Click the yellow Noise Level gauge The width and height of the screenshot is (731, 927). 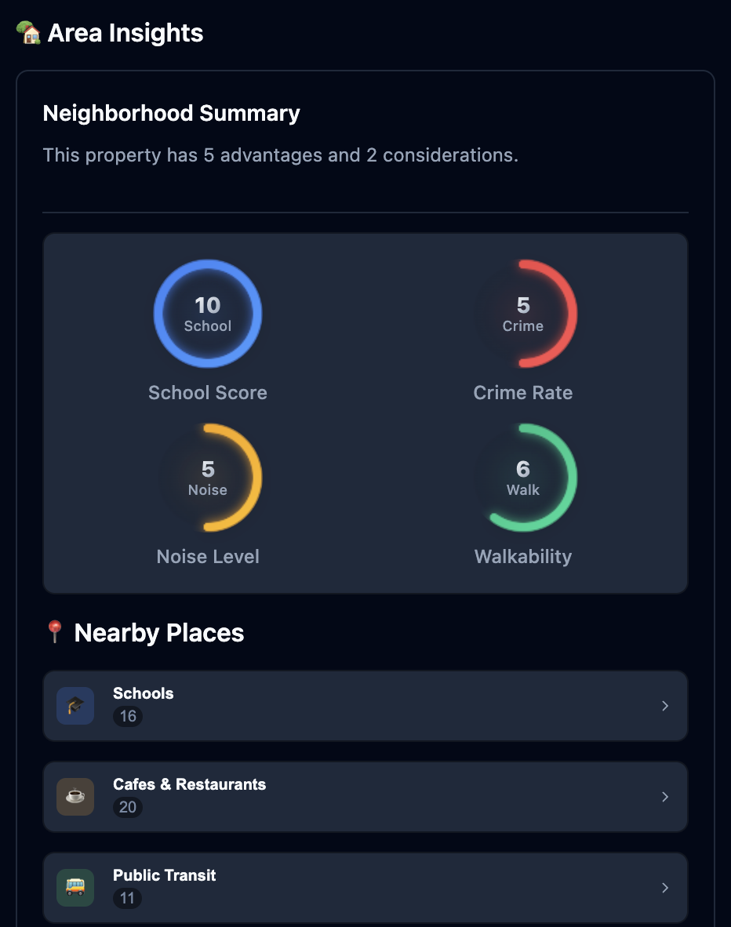coord(207,478)
